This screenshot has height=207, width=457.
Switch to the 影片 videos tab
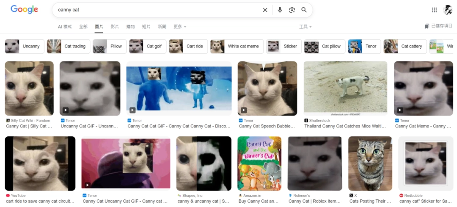click(115, 27)
